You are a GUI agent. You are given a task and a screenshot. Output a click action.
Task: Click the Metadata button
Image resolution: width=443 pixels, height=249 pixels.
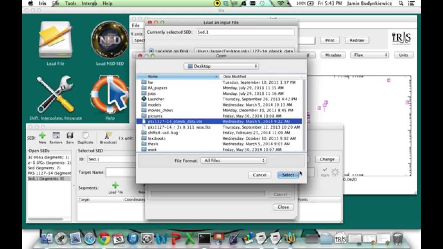(x=333, y=55)
